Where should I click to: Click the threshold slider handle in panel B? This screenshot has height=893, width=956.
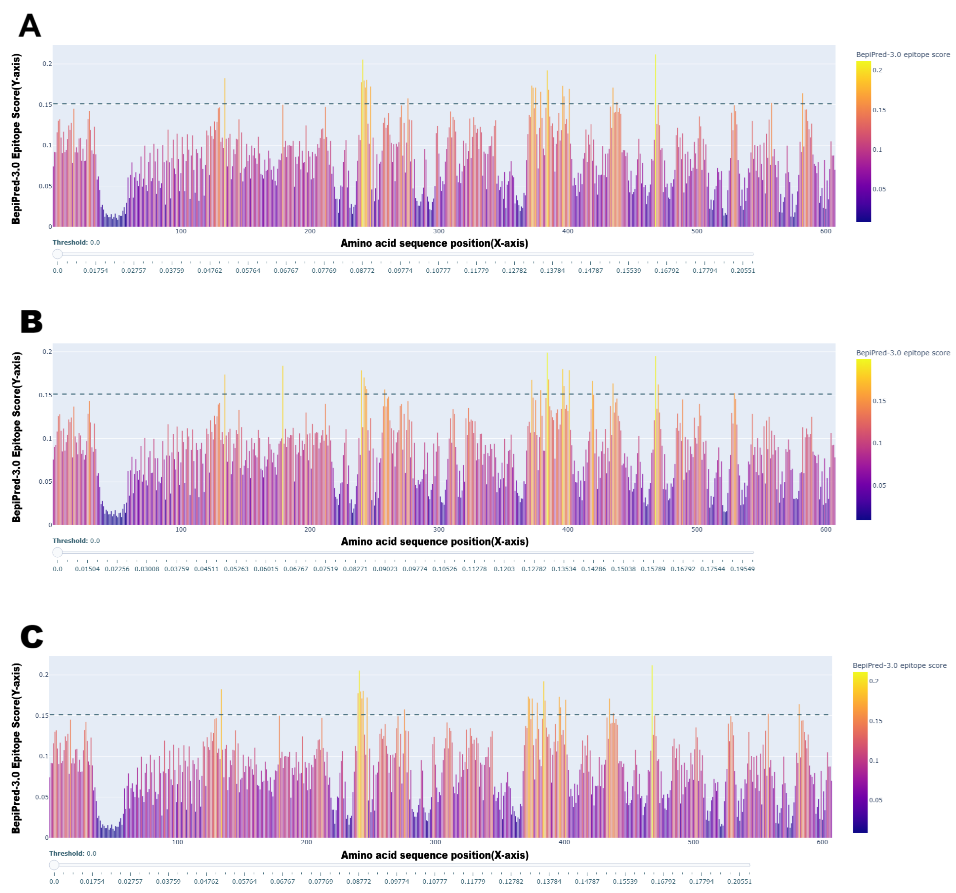click(58, 552)
